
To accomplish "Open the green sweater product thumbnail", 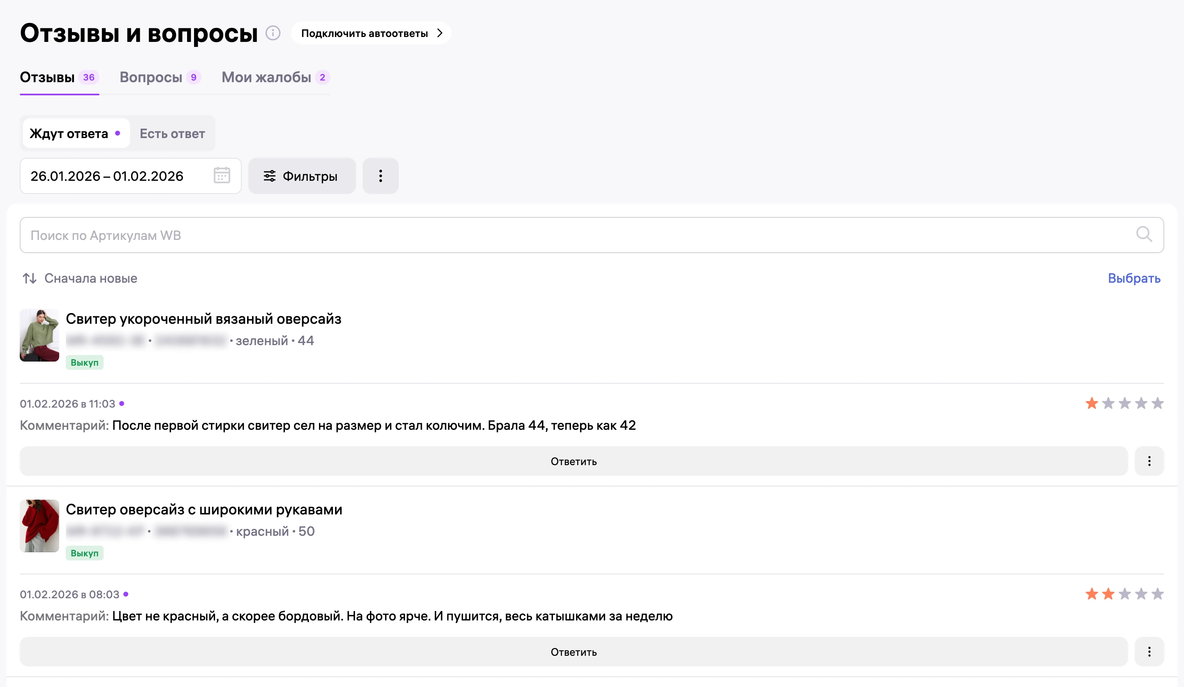I will click(39, 335).
